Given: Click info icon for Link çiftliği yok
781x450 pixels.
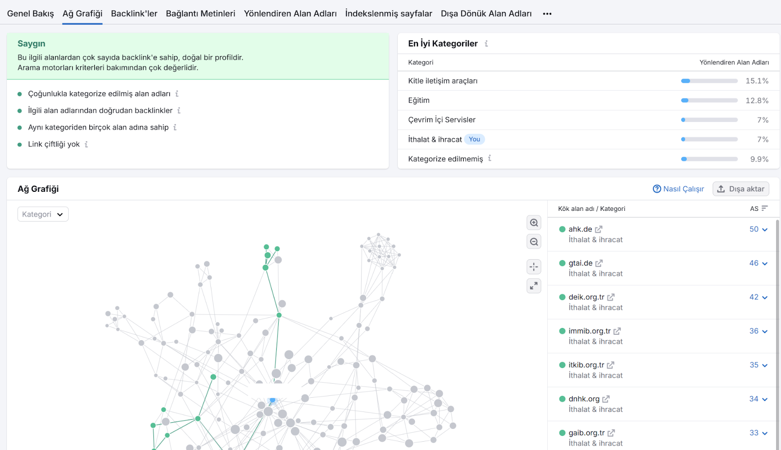Looking at the screenshot, I should 86,144.
